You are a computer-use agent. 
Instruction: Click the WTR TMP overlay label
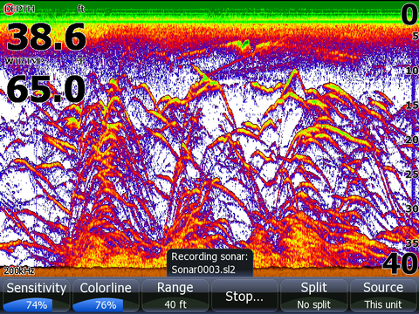pyautogui.click(x=24, y=61)
